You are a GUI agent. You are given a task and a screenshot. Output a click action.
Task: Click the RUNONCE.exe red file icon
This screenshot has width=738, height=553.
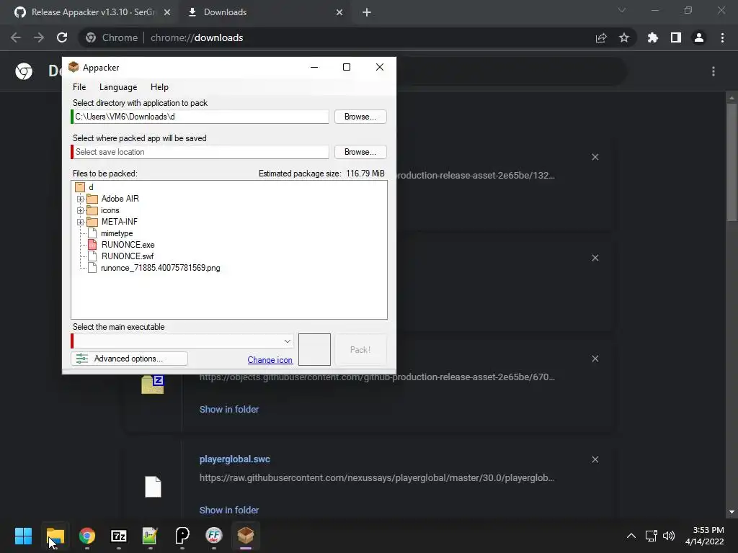tap(92, 245)
